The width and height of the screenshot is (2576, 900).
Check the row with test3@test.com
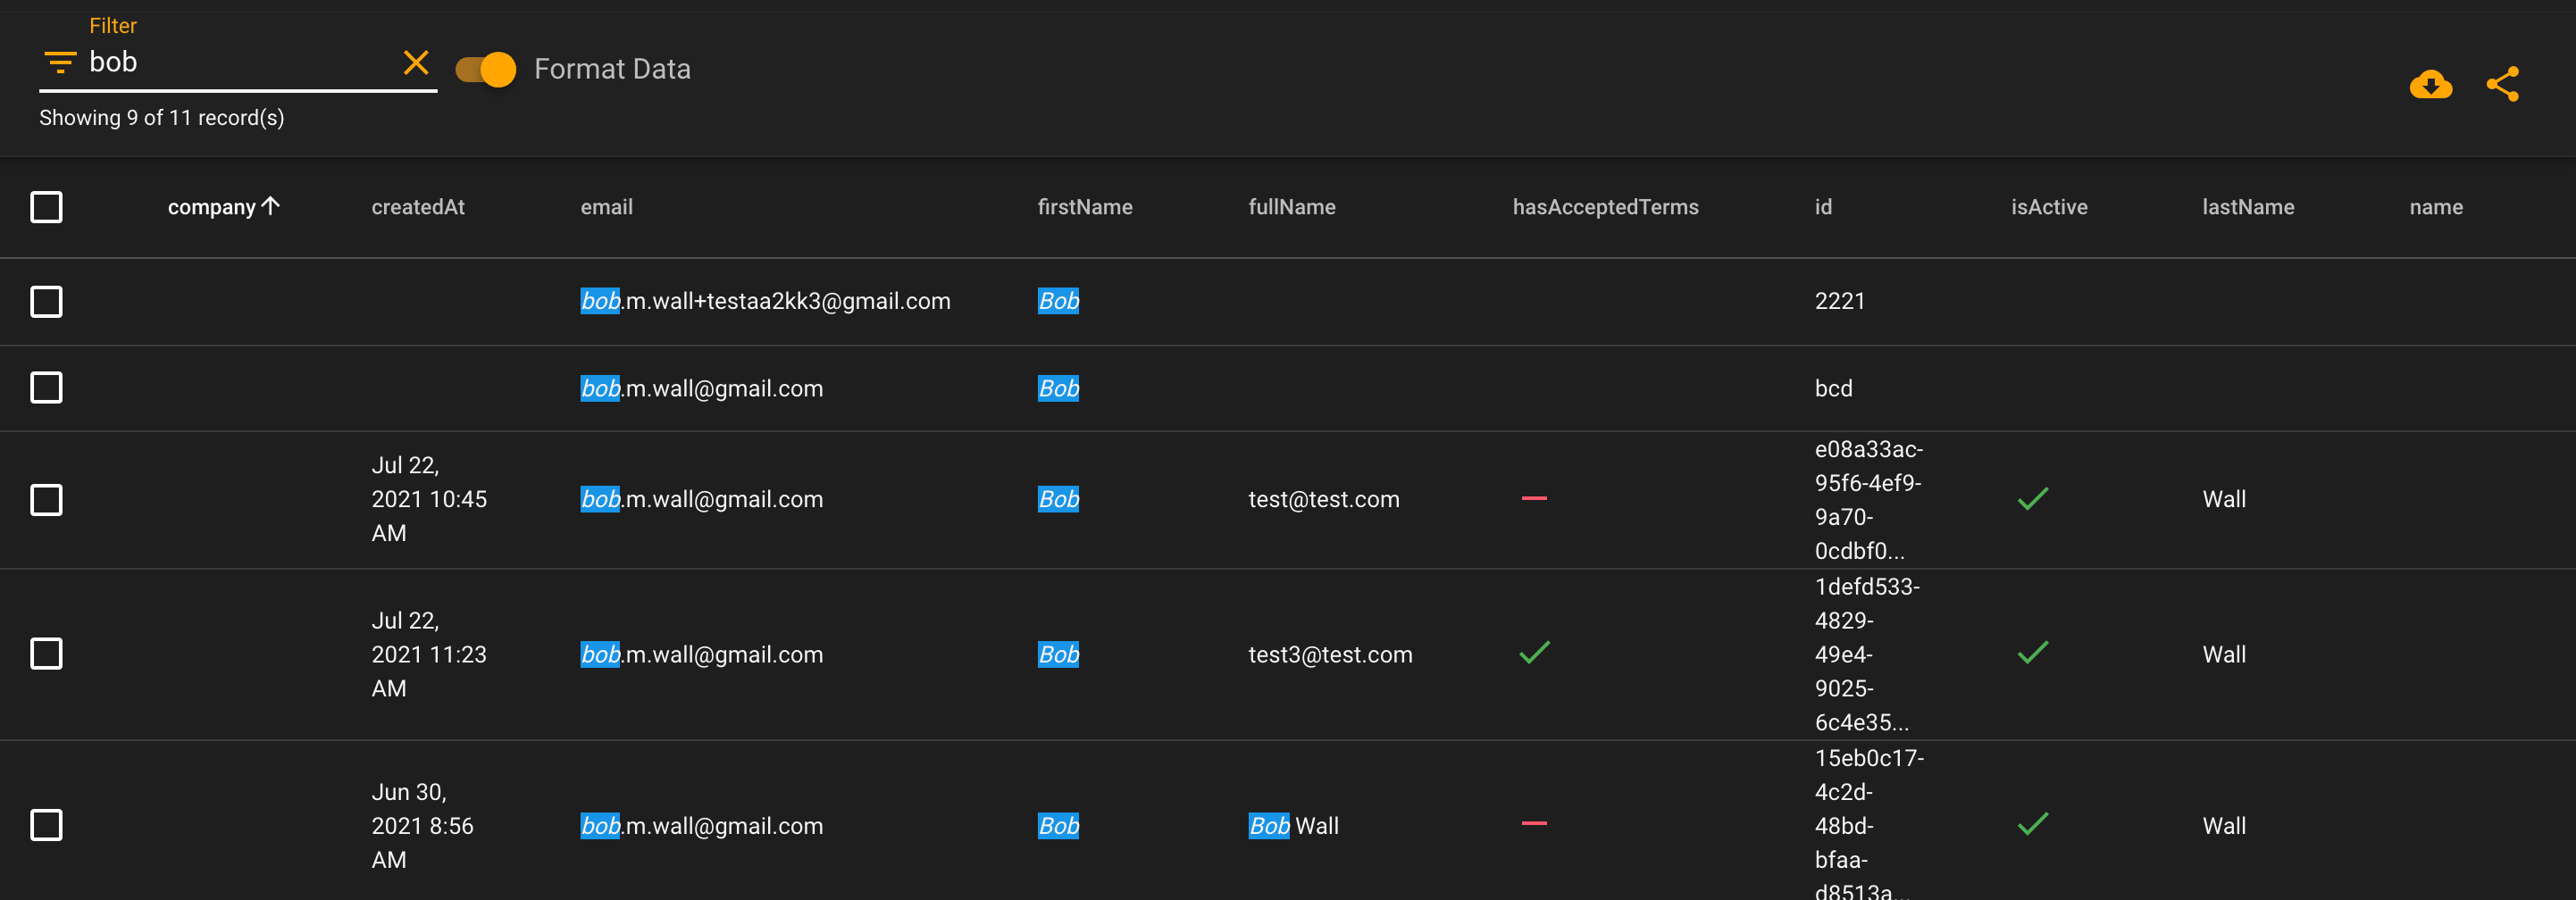point(46,654)
